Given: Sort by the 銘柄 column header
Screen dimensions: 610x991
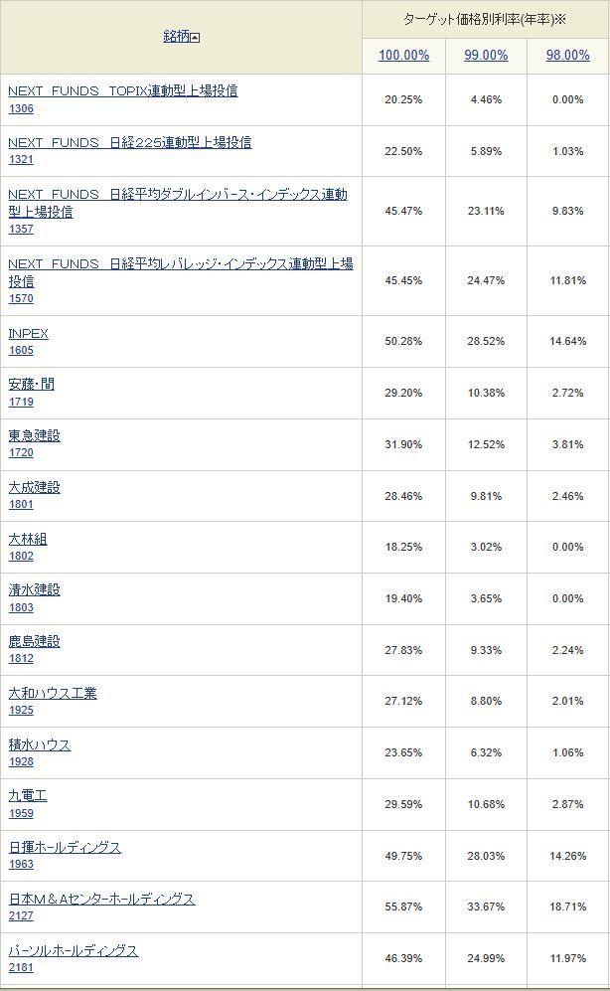Looking at the screenshot, I should click(x=176, y=36).
